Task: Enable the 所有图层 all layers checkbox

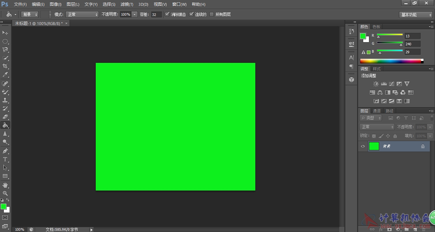Action: pos(212,14)
